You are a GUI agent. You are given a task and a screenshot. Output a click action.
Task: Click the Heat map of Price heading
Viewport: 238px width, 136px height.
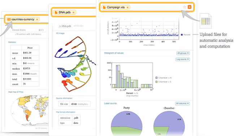tap(16, 92)
